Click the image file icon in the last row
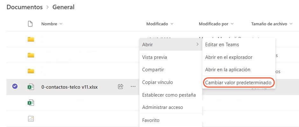 click(x=31, y=119)
